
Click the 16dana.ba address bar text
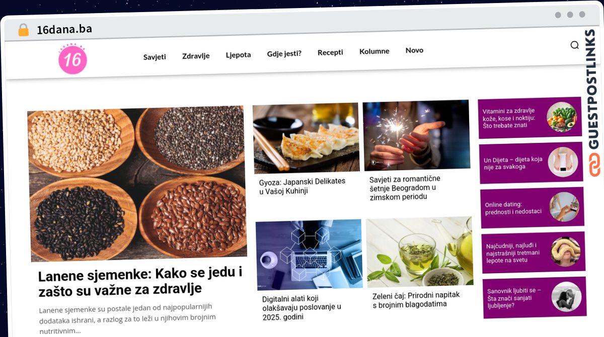tap(64, 29)
